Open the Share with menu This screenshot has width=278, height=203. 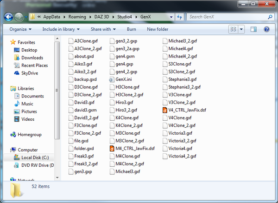coord(103,29)
